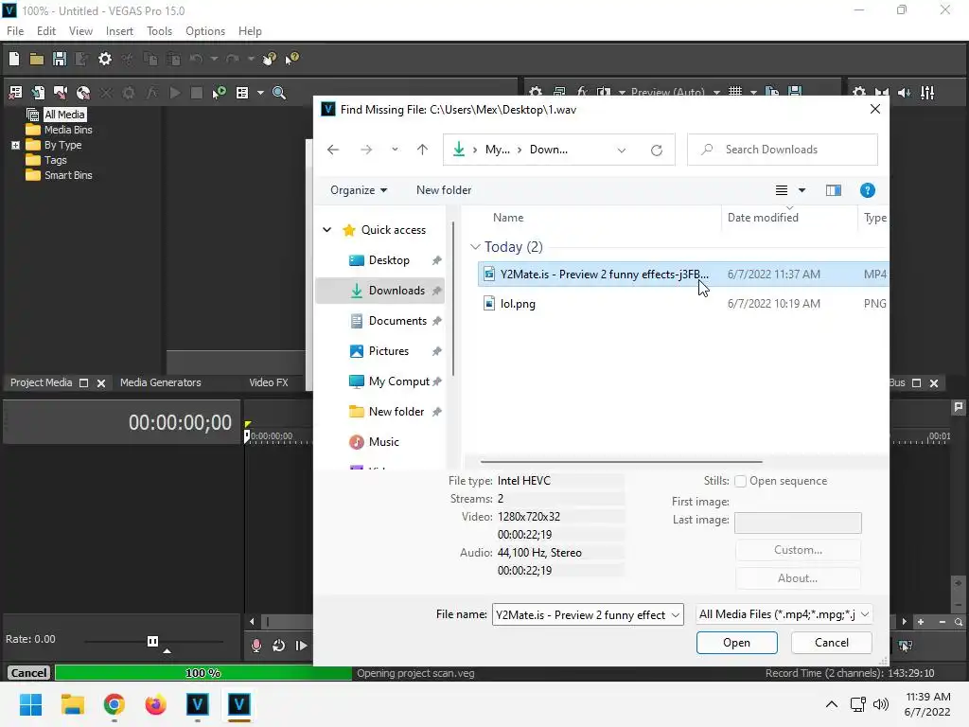The height and width of the screenshot is (727, 969).
Task: Click the Search Downloads field
Action: pos(783,150)
